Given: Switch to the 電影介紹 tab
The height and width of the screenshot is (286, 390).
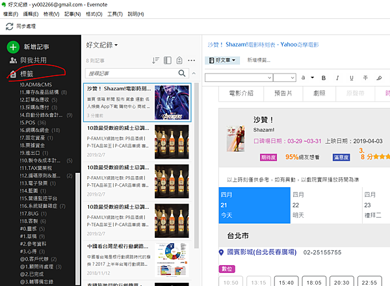Looking at the screenshot, I should click(x=241, y=94).
